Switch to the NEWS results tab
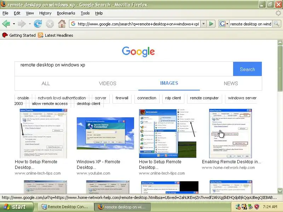The image size is (283, 212). tap(231, 83)
